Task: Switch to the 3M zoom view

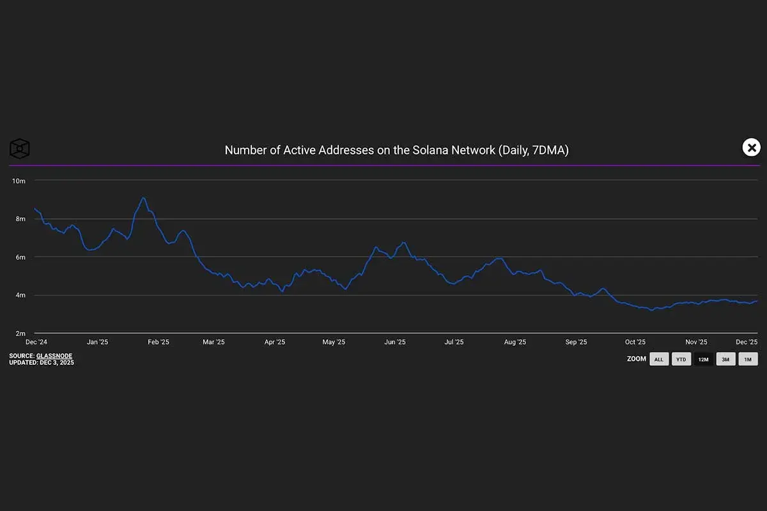Action: [x=725, y=359]
